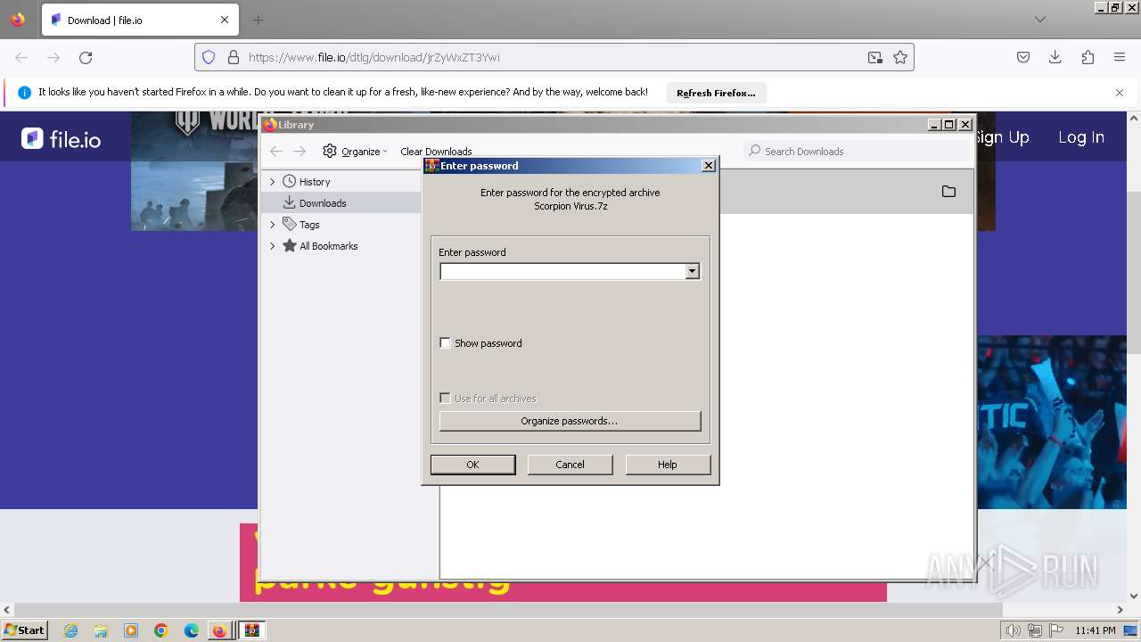
Task: Open media player taskbar icon
Action: (x=131, y=630)
